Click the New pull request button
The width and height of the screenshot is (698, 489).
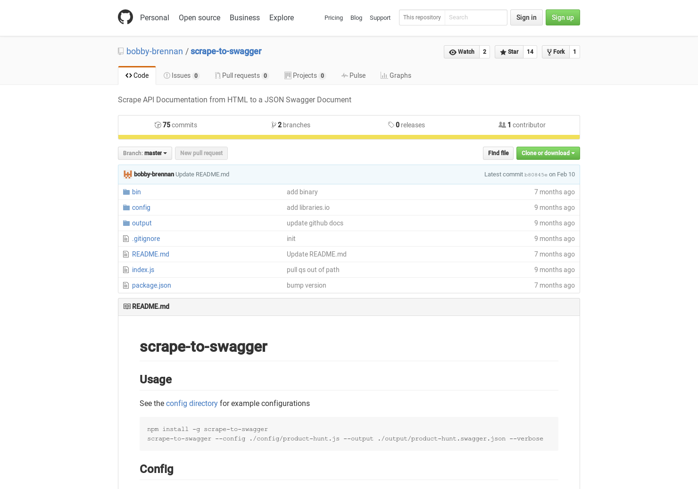201,153
